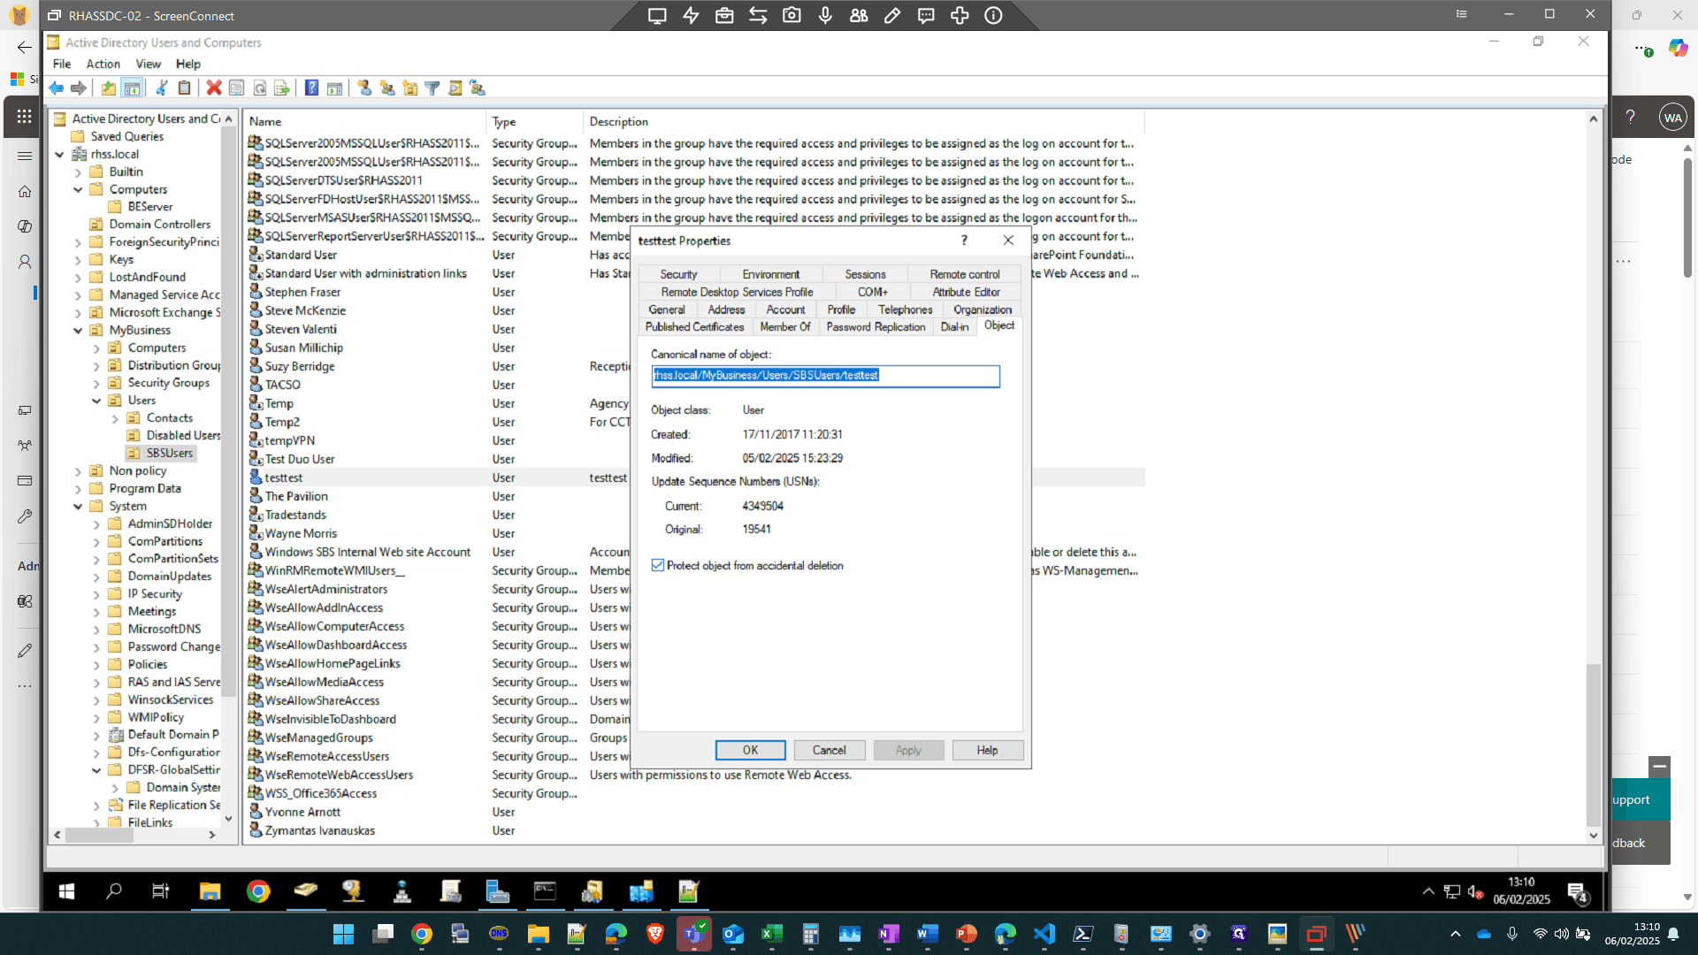Click the Create new user icon
The image size is (1698, 955).
[x=364, y=88]
